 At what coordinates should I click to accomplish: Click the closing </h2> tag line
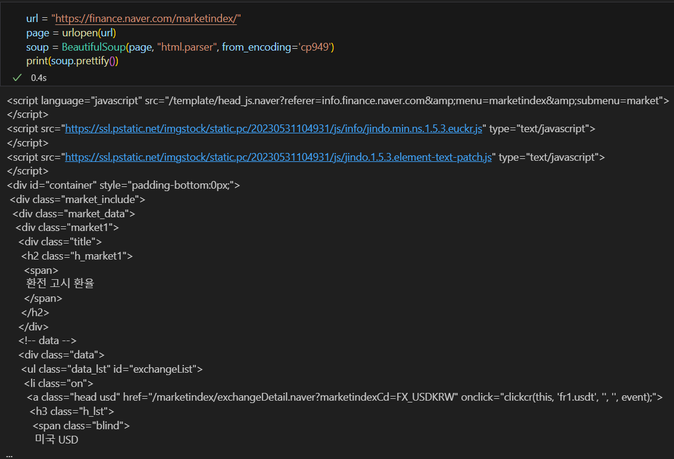click(35, 313)
